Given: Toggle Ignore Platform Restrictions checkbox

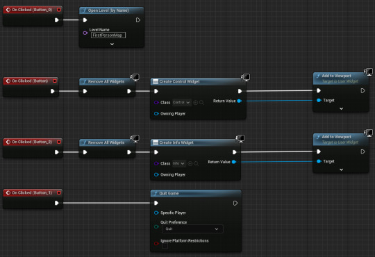Looking at the screenshot, I should pyautogui.click(x=165, y=246).
